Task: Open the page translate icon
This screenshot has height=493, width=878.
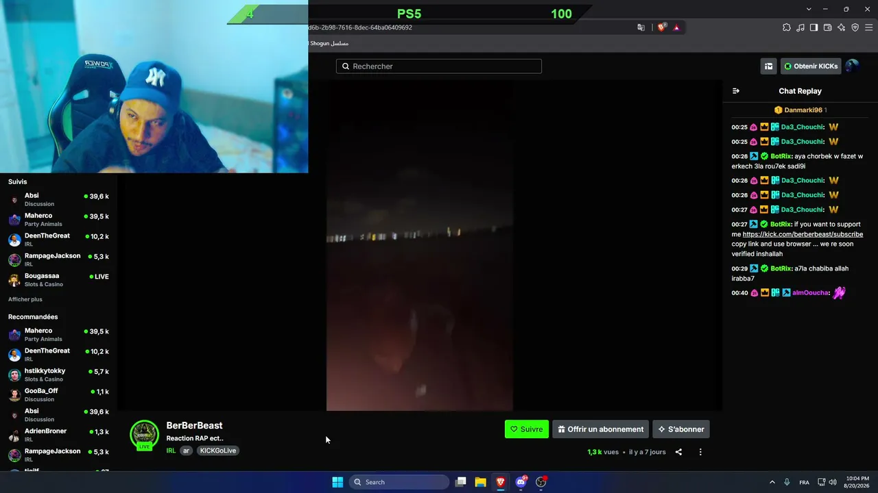Action: (641, 27)
